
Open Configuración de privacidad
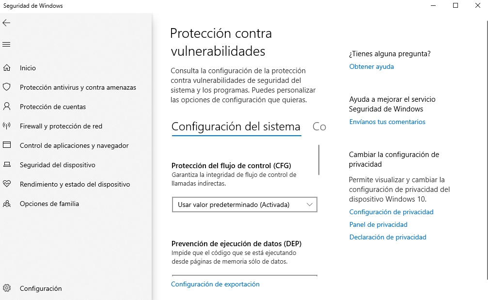[391, 212]
